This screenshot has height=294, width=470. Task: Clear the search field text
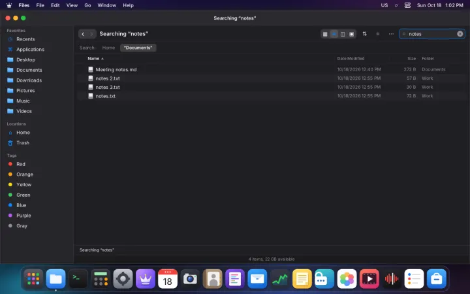click(460, 34)
